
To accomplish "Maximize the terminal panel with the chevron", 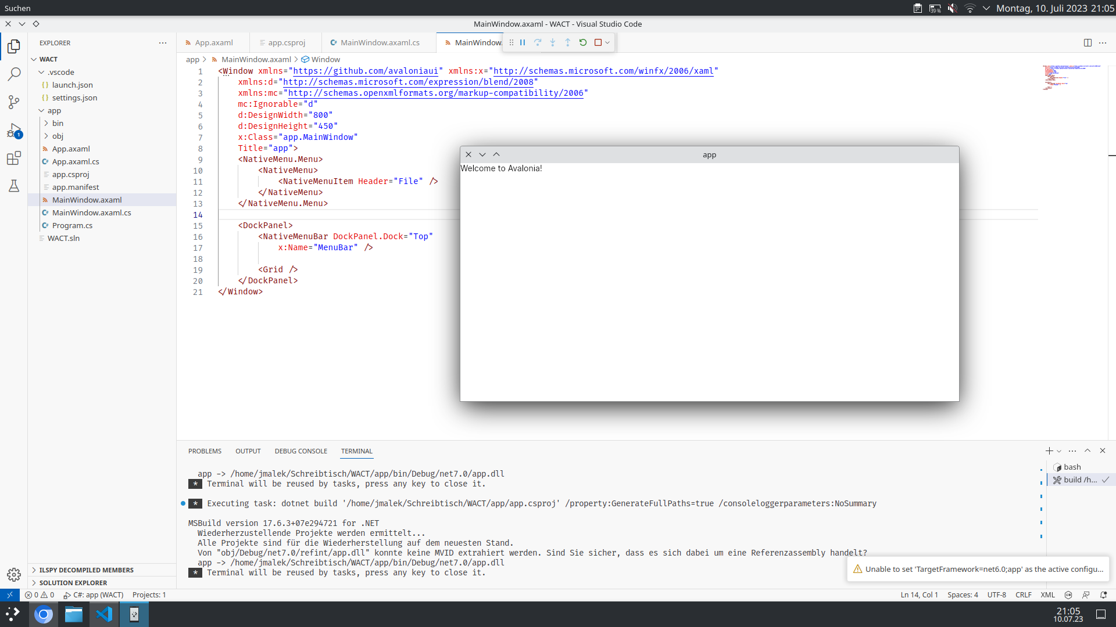I will click(1088, 451).
